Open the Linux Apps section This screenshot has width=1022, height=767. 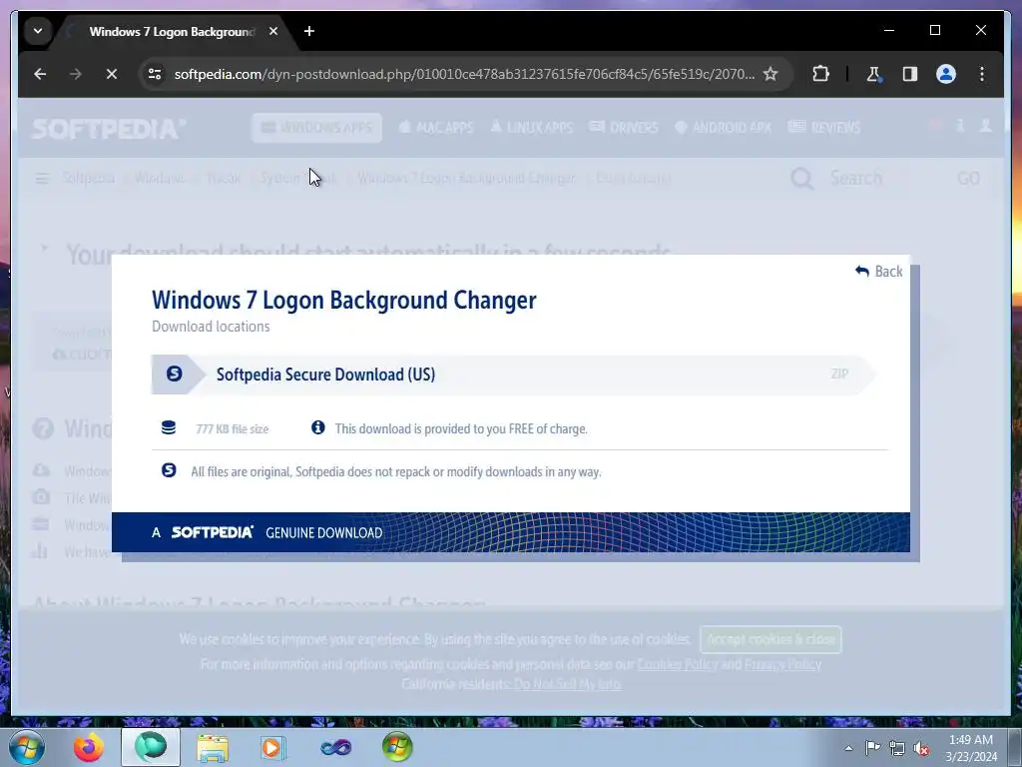point(531,128)
